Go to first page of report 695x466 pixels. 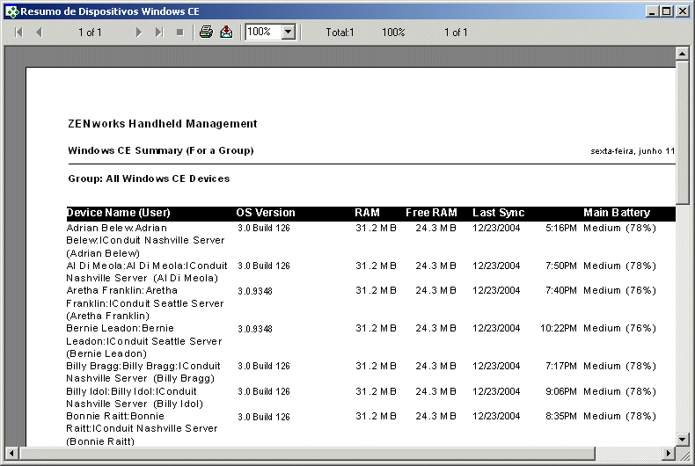click(x=18, y=33)
